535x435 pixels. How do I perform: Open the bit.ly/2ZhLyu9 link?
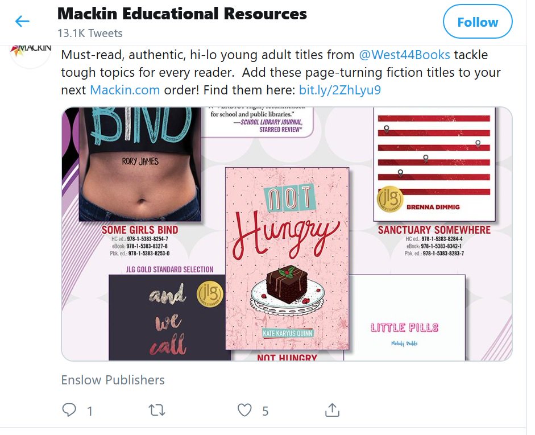point(340,90)
